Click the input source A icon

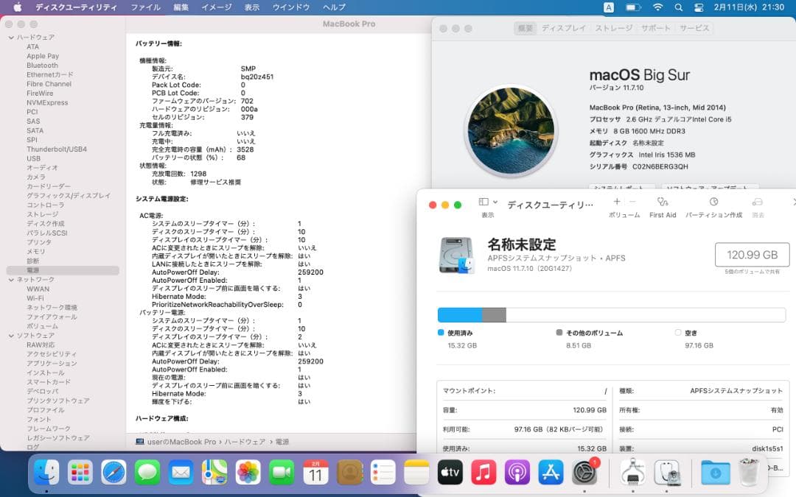[609, 7]
